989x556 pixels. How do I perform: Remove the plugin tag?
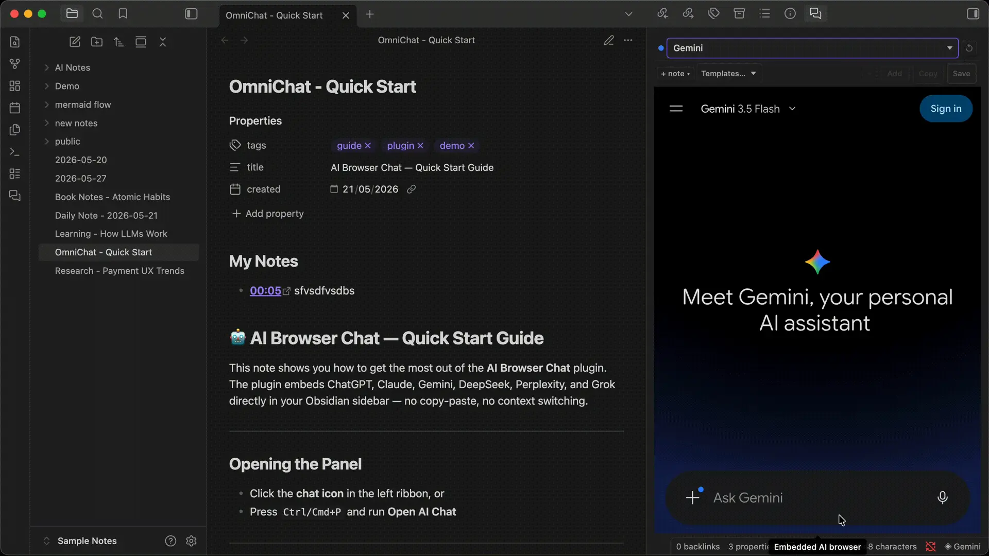(x=420, y=146)
